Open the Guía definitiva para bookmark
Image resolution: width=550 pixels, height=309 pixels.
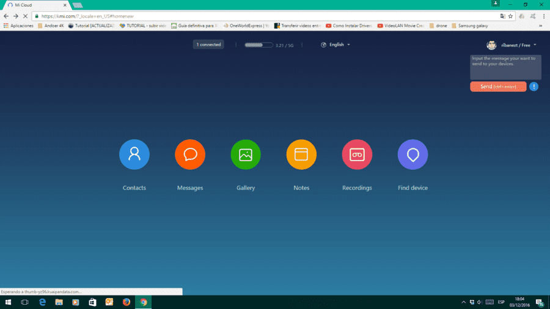point(194,26)
